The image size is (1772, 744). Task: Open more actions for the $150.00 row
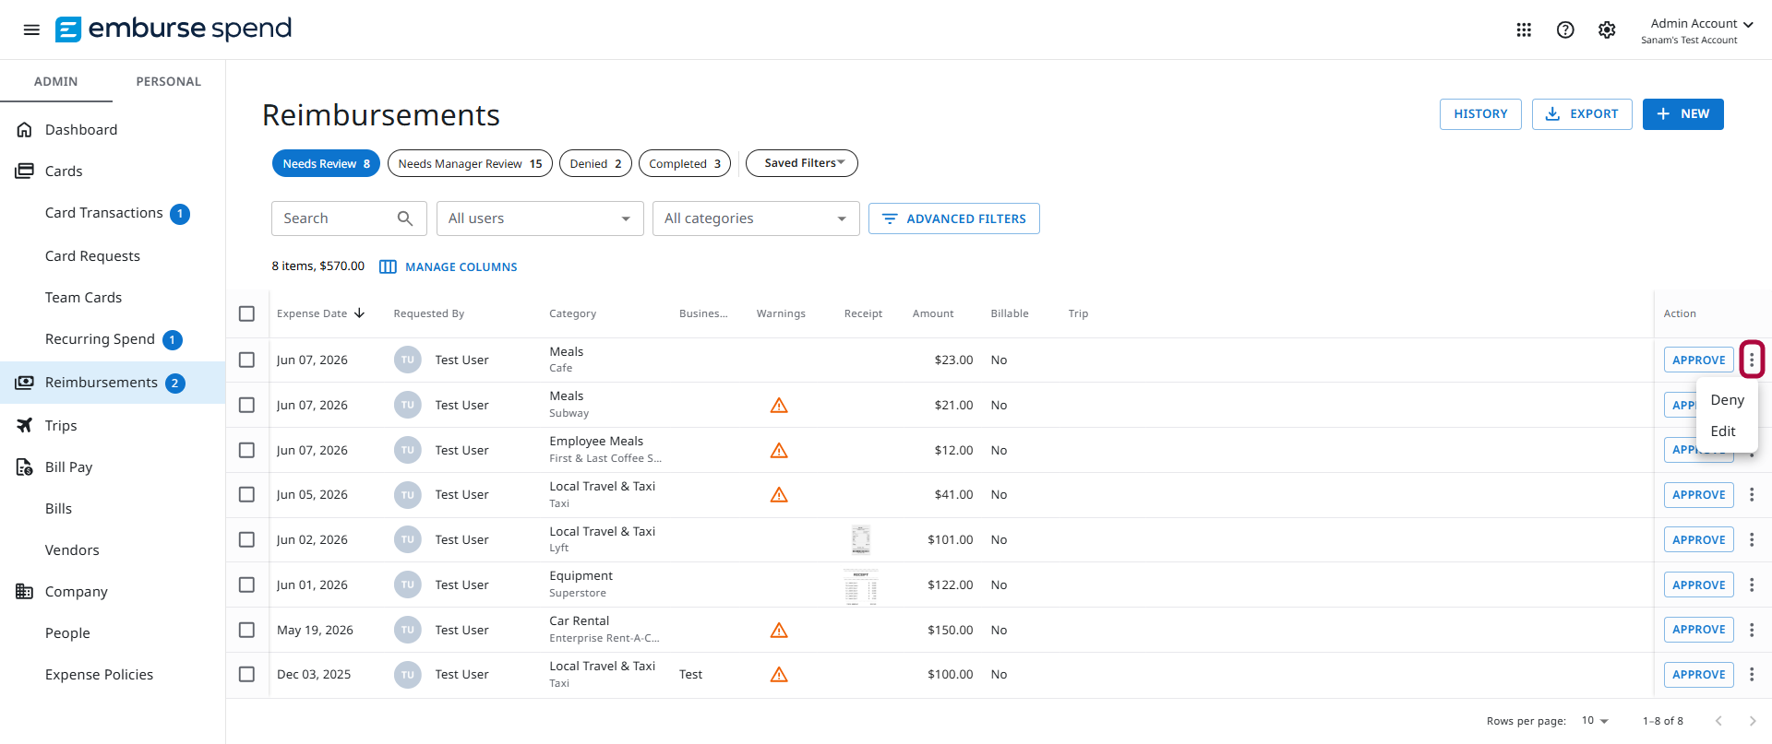pyautogui.click(x=1752, y=630)
